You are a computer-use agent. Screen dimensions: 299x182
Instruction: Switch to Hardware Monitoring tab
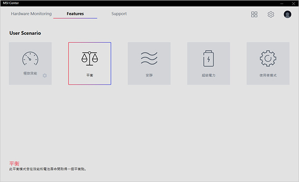[31, 14]
